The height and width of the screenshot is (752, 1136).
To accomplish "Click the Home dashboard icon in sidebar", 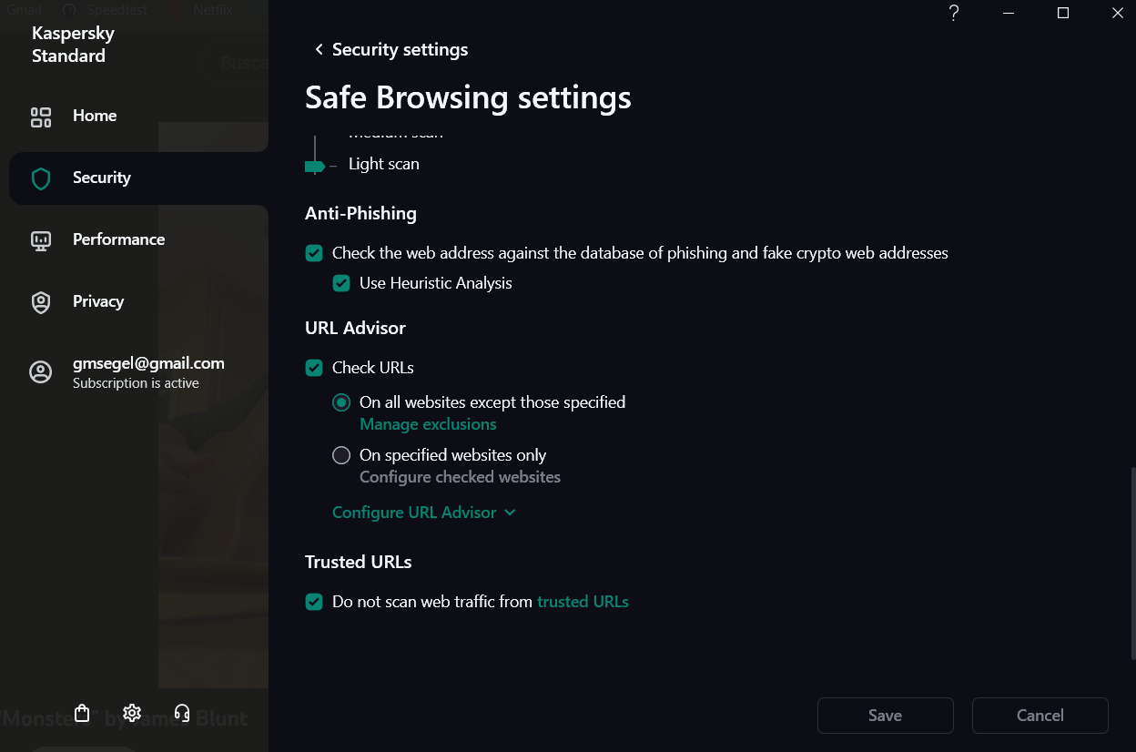I will click(41, 117).
